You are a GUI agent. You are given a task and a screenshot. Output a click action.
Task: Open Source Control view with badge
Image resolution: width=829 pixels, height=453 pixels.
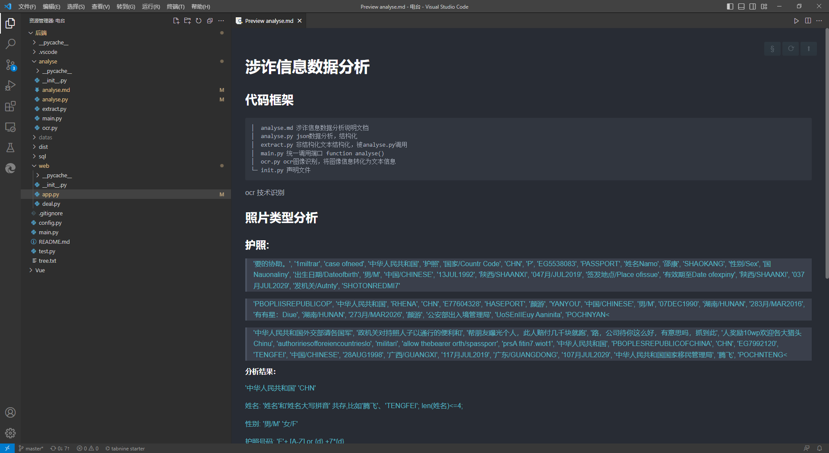pyautogui.click(x=10, y=65)
